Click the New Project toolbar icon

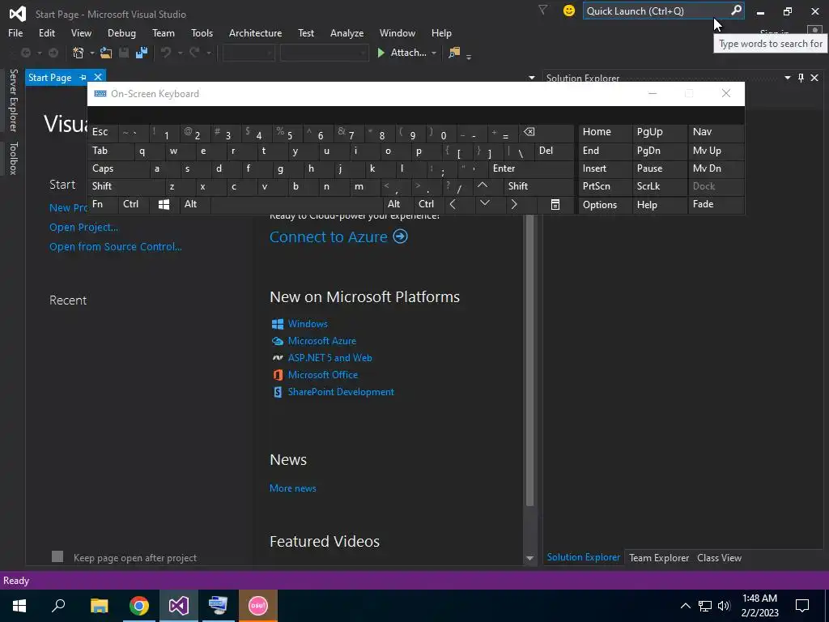coord(79,53)
